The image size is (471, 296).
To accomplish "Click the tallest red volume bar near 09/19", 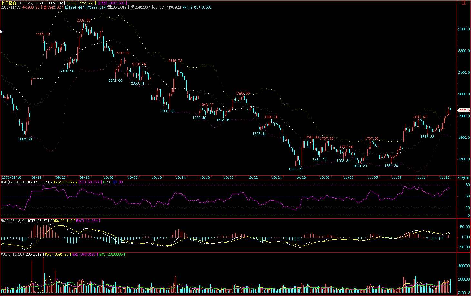I will click(31, 277).
